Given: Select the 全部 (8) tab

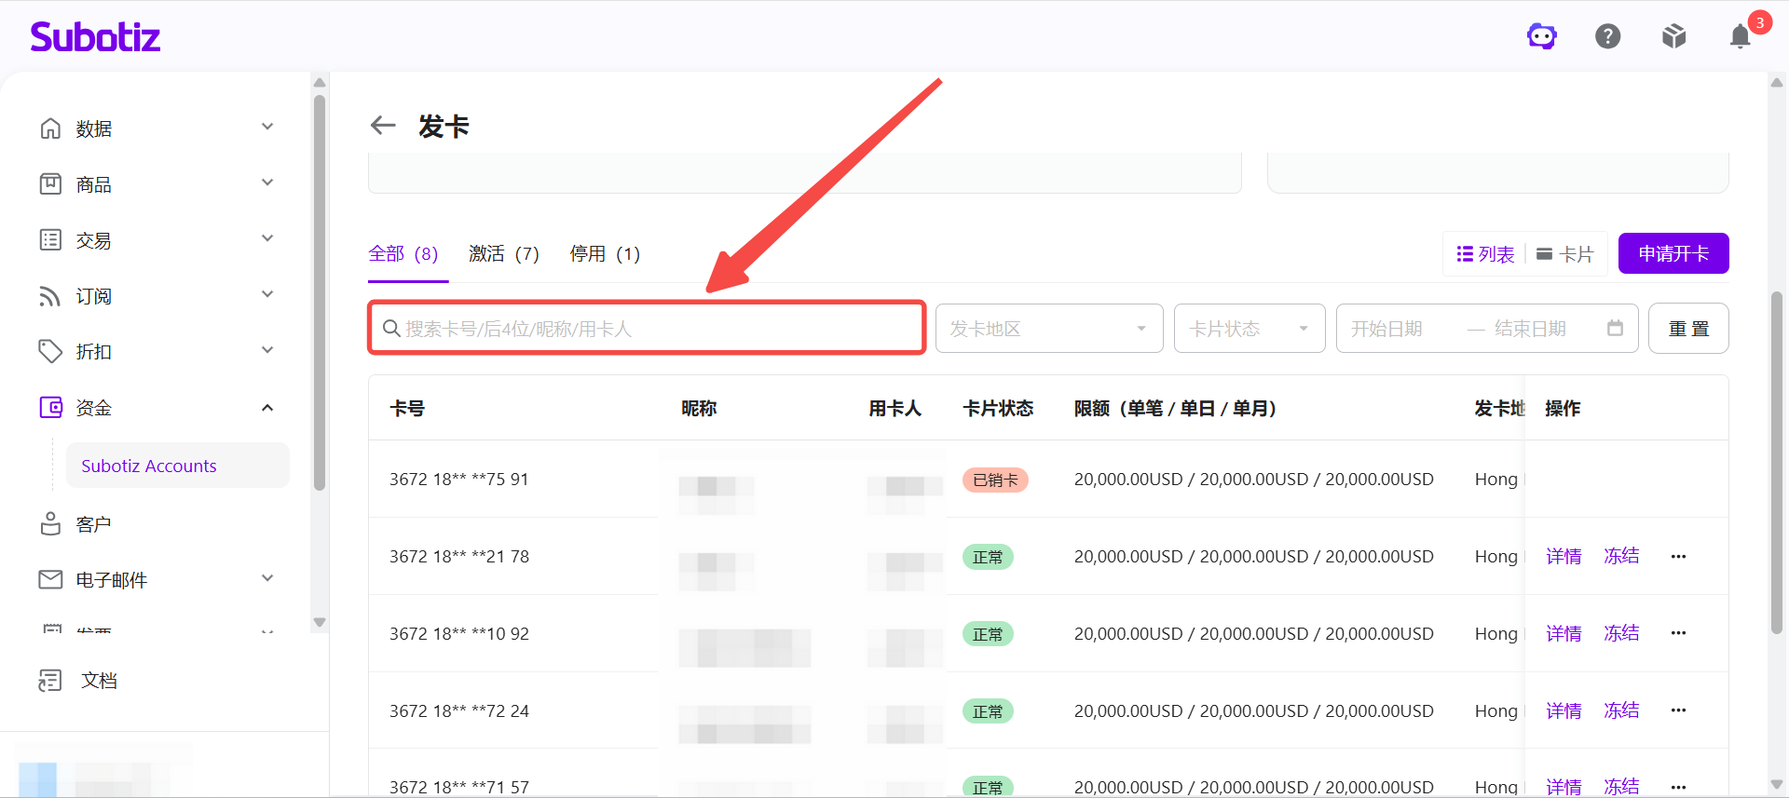Looking at the screenshot, I should pyautogui.click(x=403, y=253).
